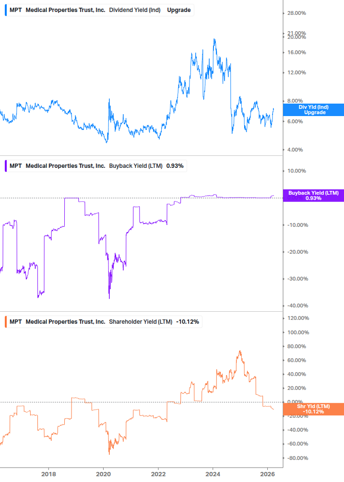Click the -80.00% axis label on shareholder chart
344x482 pixels.
coord(297,458)
